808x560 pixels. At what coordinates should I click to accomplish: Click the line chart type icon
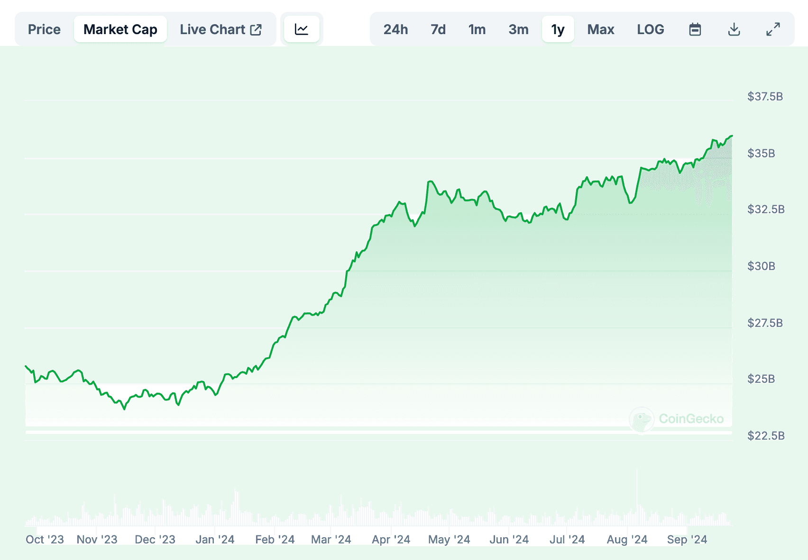(302, 29)
